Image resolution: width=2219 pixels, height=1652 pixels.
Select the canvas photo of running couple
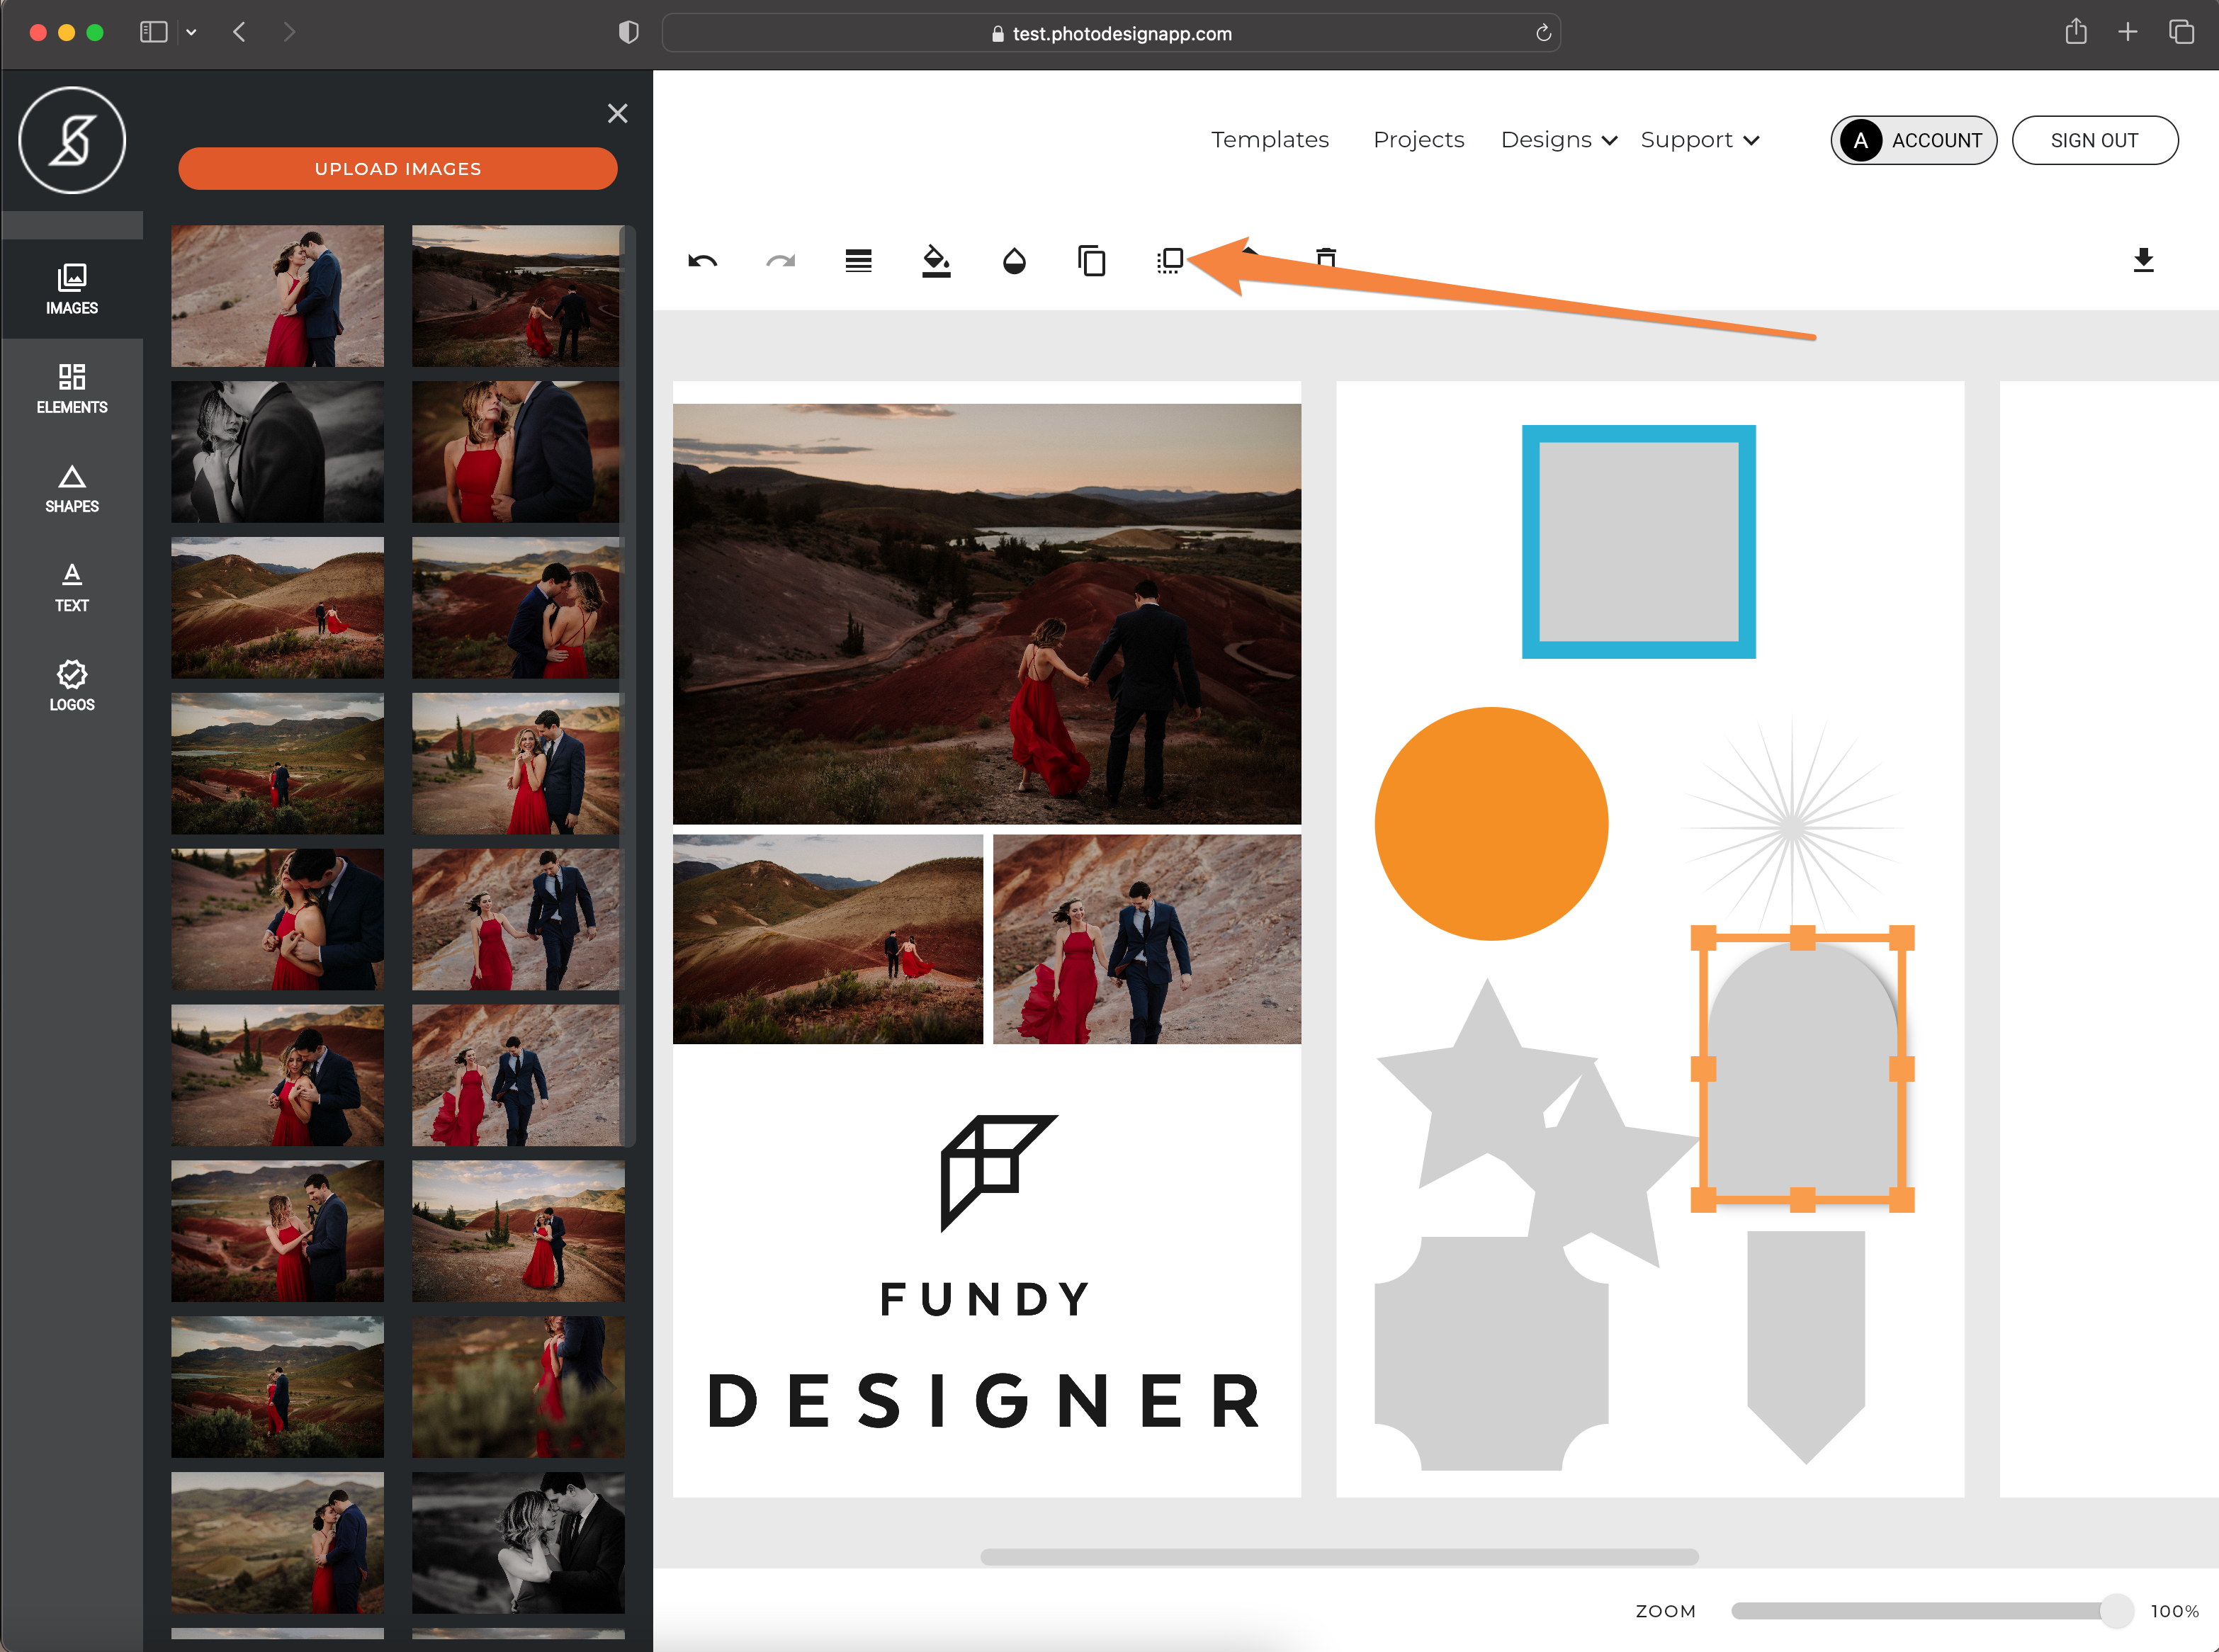pos(1147,939)
